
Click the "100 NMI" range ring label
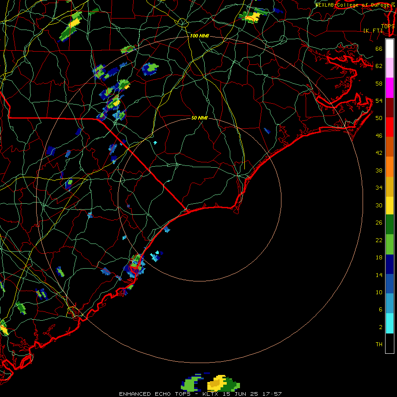coord(199,36)
